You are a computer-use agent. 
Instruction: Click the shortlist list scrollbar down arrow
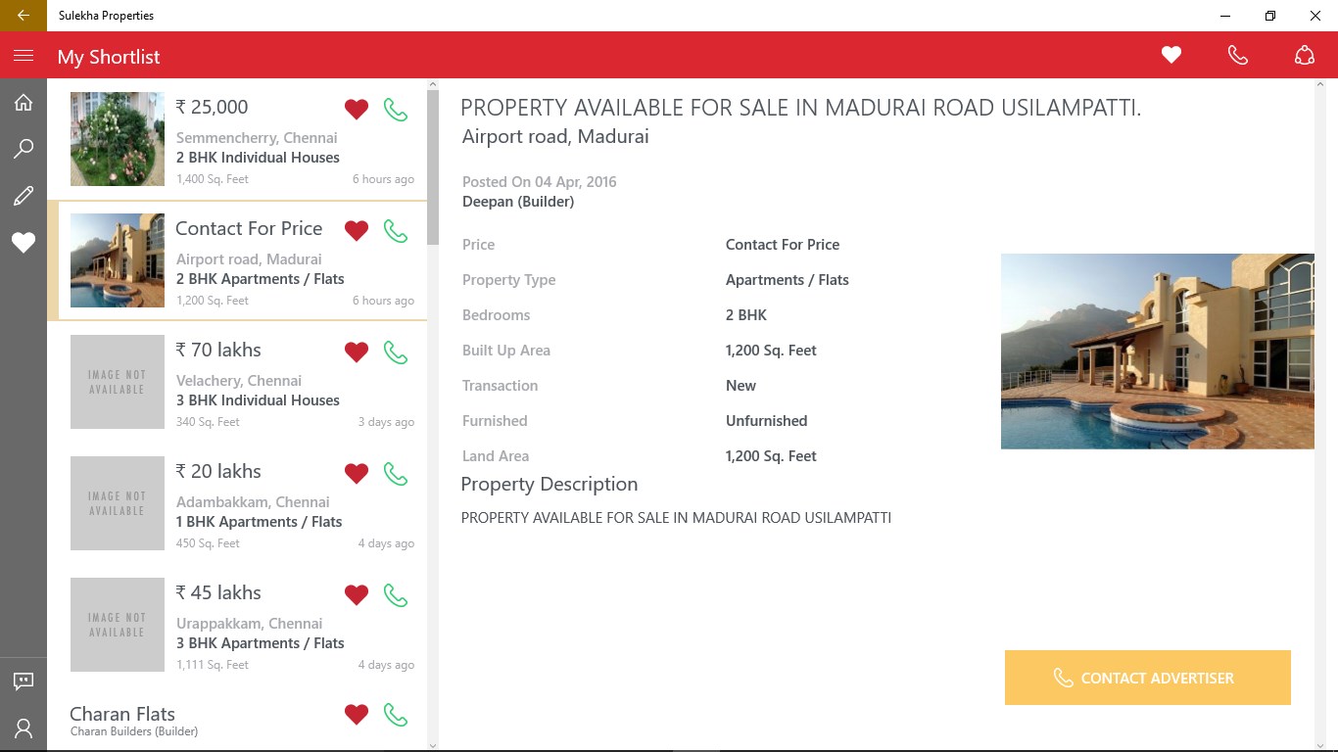[x=433, y=745]
